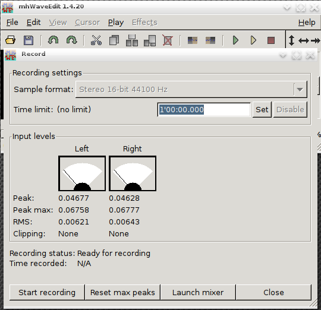Play selection with yellow play icon

click(x=253, y=40)
